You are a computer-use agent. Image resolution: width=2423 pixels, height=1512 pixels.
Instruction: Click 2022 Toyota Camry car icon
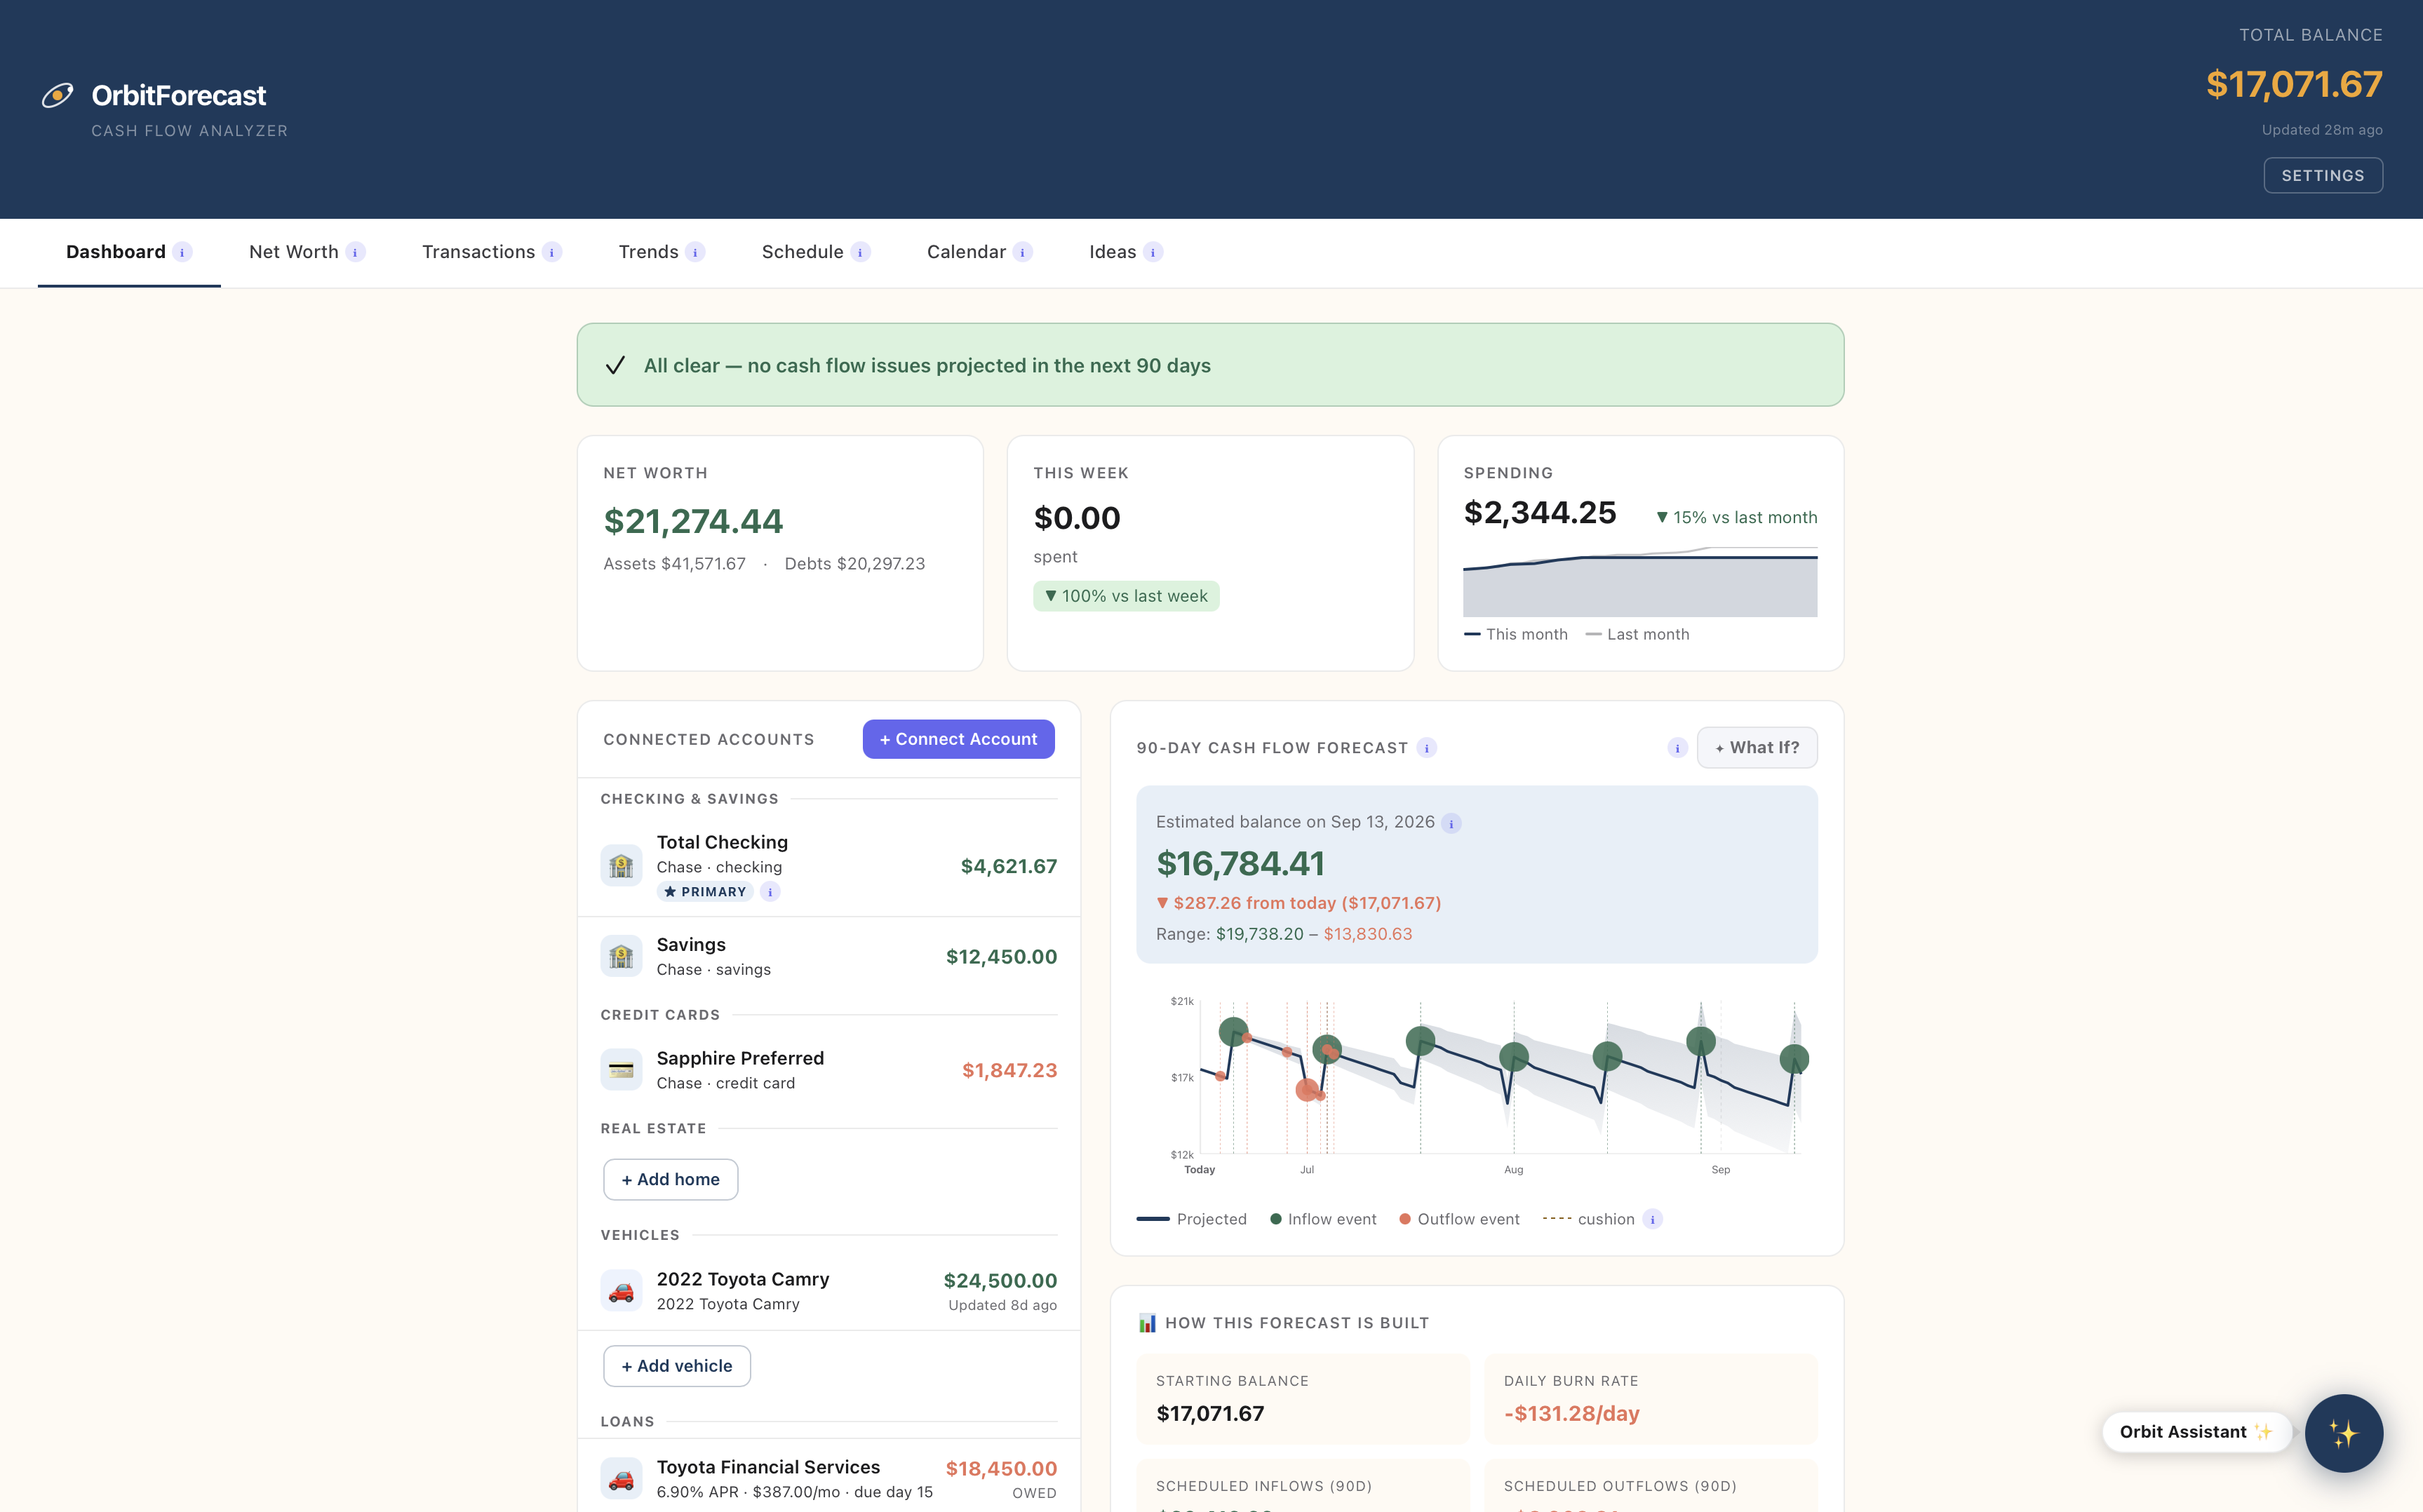tap(621, 1291)
